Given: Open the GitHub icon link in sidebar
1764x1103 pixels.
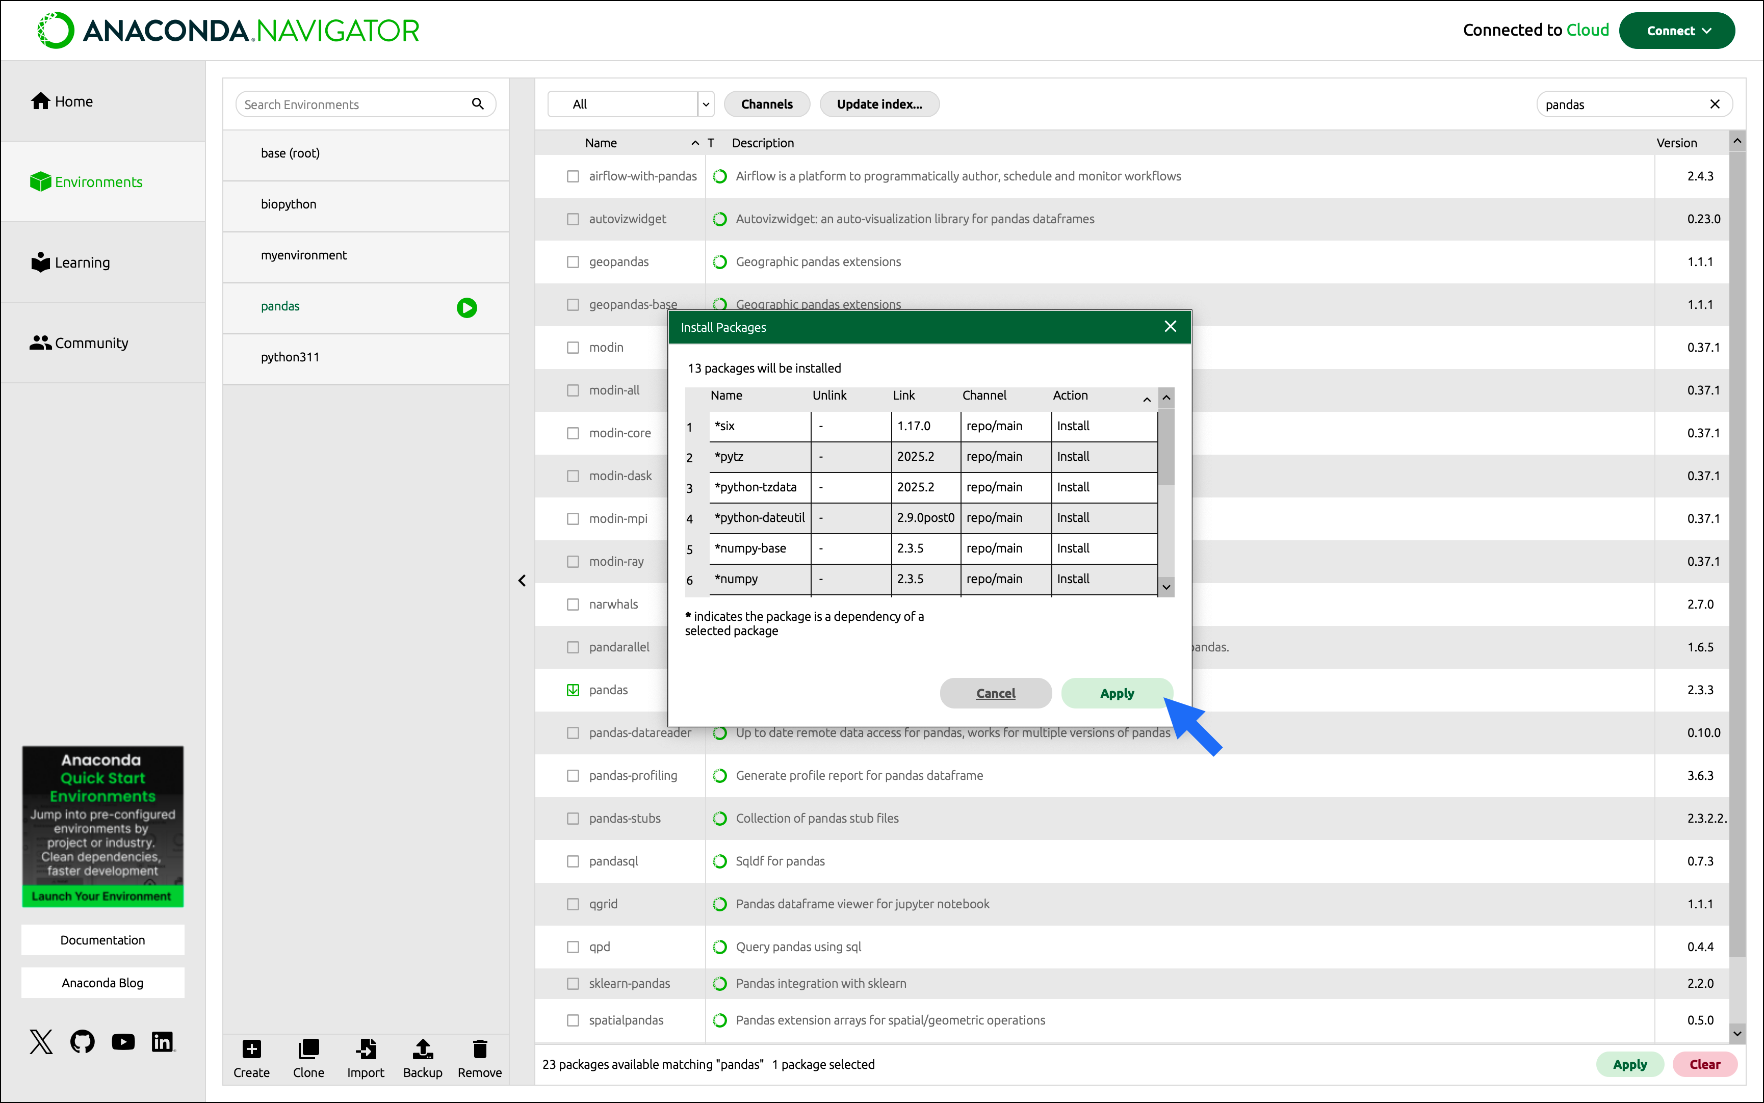Looking at the screenshot, I should [83, 1041].
